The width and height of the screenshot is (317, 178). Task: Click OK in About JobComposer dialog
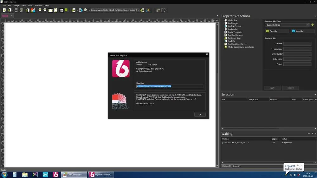[x=200, y=114]
